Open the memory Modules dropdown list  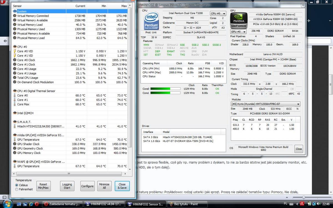point(266,104)
